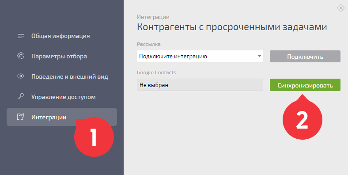Click the Общая информация lines icon
Viewport: 348px width, 175px height.
(21, 35)
